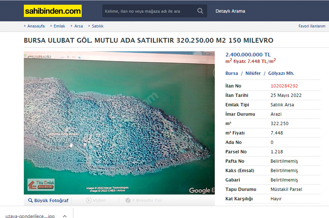
Task: Click the play icon beside Video
Action: pos(88,200)
